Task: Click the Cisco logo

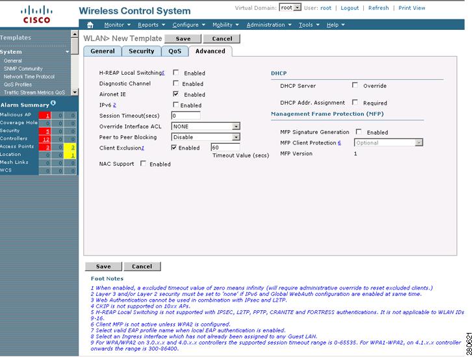Action: [36, 14]
